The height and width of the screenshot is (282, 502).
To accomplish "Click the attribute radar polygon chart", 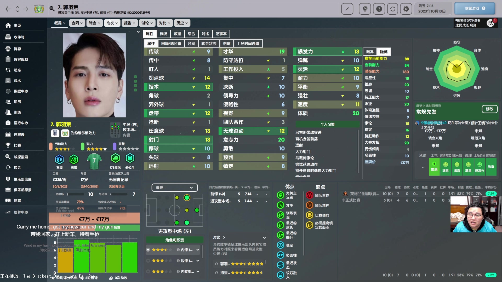I will click(457, 69).
